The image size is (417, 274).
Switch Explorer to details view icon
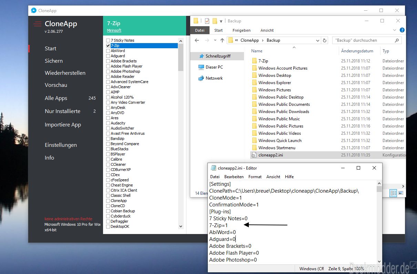coord(393,193)
